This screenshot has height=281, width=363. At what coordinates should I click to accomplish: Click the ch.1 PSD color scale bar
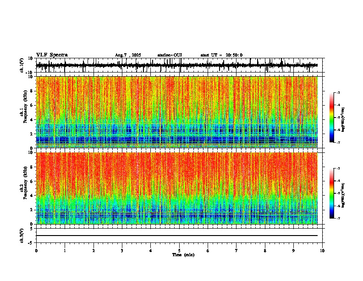pyautogui.click(x=331, y=118)
